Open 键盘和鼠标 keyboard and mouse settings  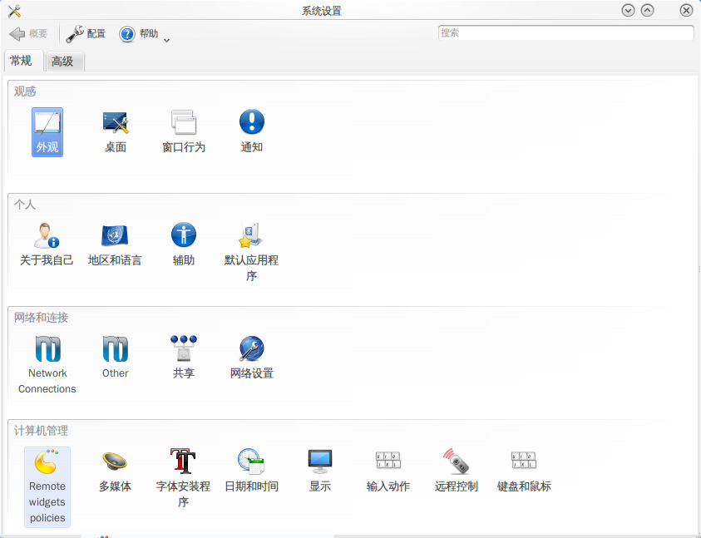[524, 471]
